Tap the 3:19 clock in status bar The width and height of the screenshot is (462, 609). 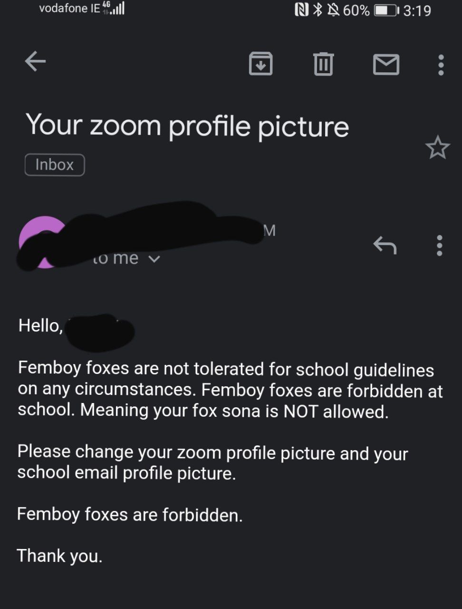point(417,10)
